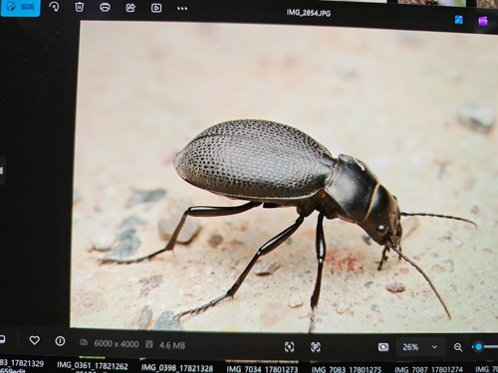Click the eye-shaped icon left of the zoom percentage
Screen dimensions: 498x373
pyautogui.click(x=383, y=347)
